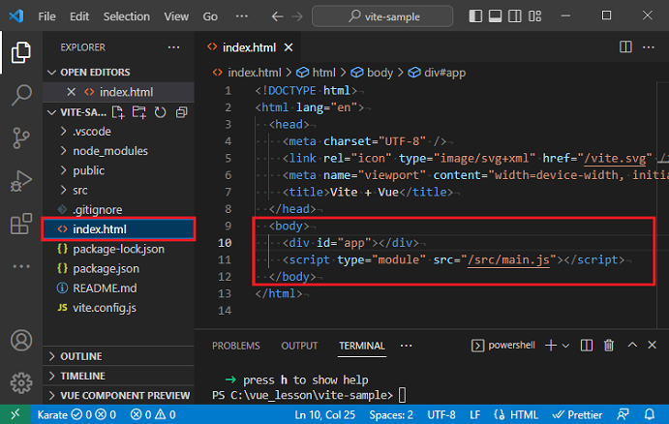Maximize the panel size with chevron
Image resolution: width=669 pixels, height=424 pixels.
(632, 345)
